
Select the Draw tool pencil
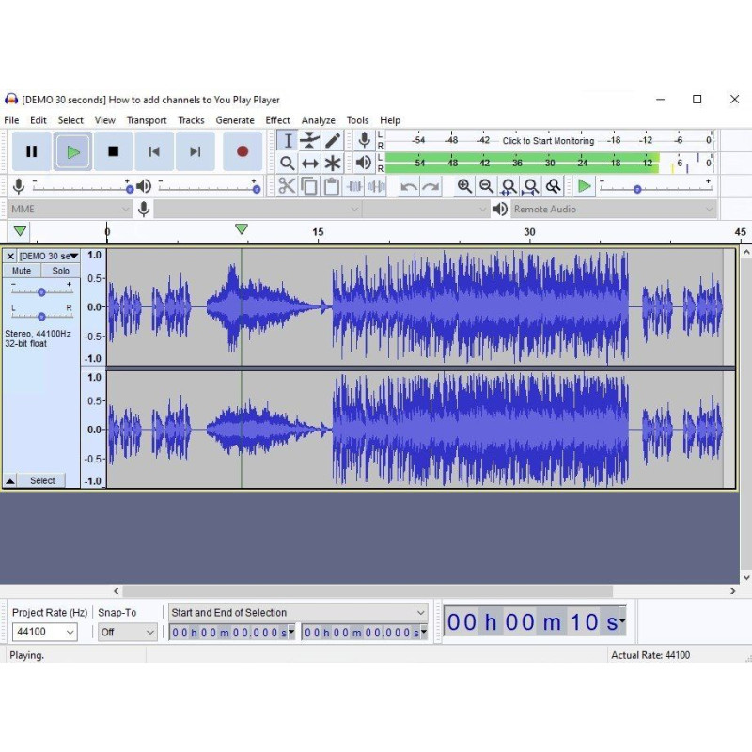coord(333,140)
